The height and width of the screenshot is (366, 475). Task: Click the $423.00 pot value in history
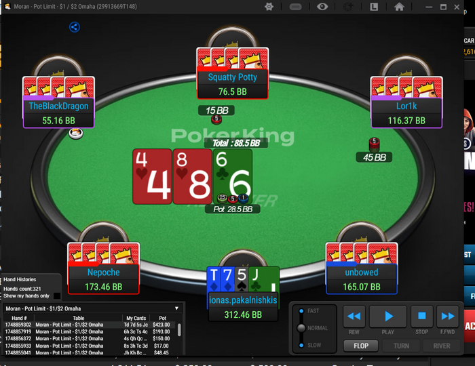(161, 325)
